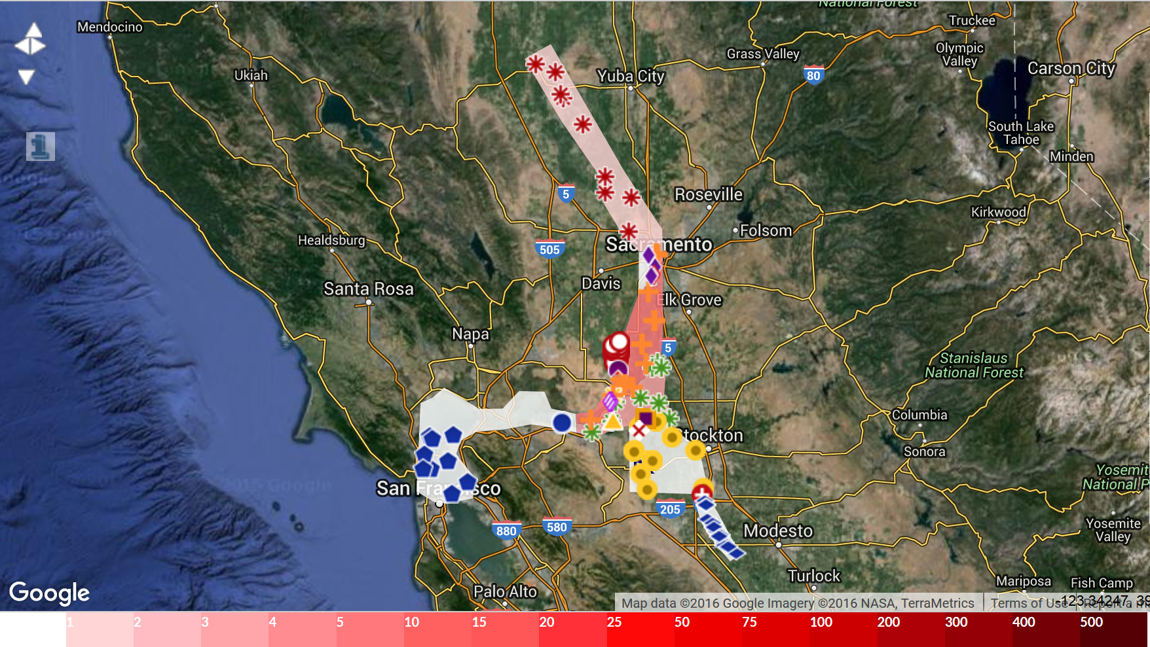This screenshot has width=1150, height=647.
Task: Click the Roseville map label
Action: [709, 194]
